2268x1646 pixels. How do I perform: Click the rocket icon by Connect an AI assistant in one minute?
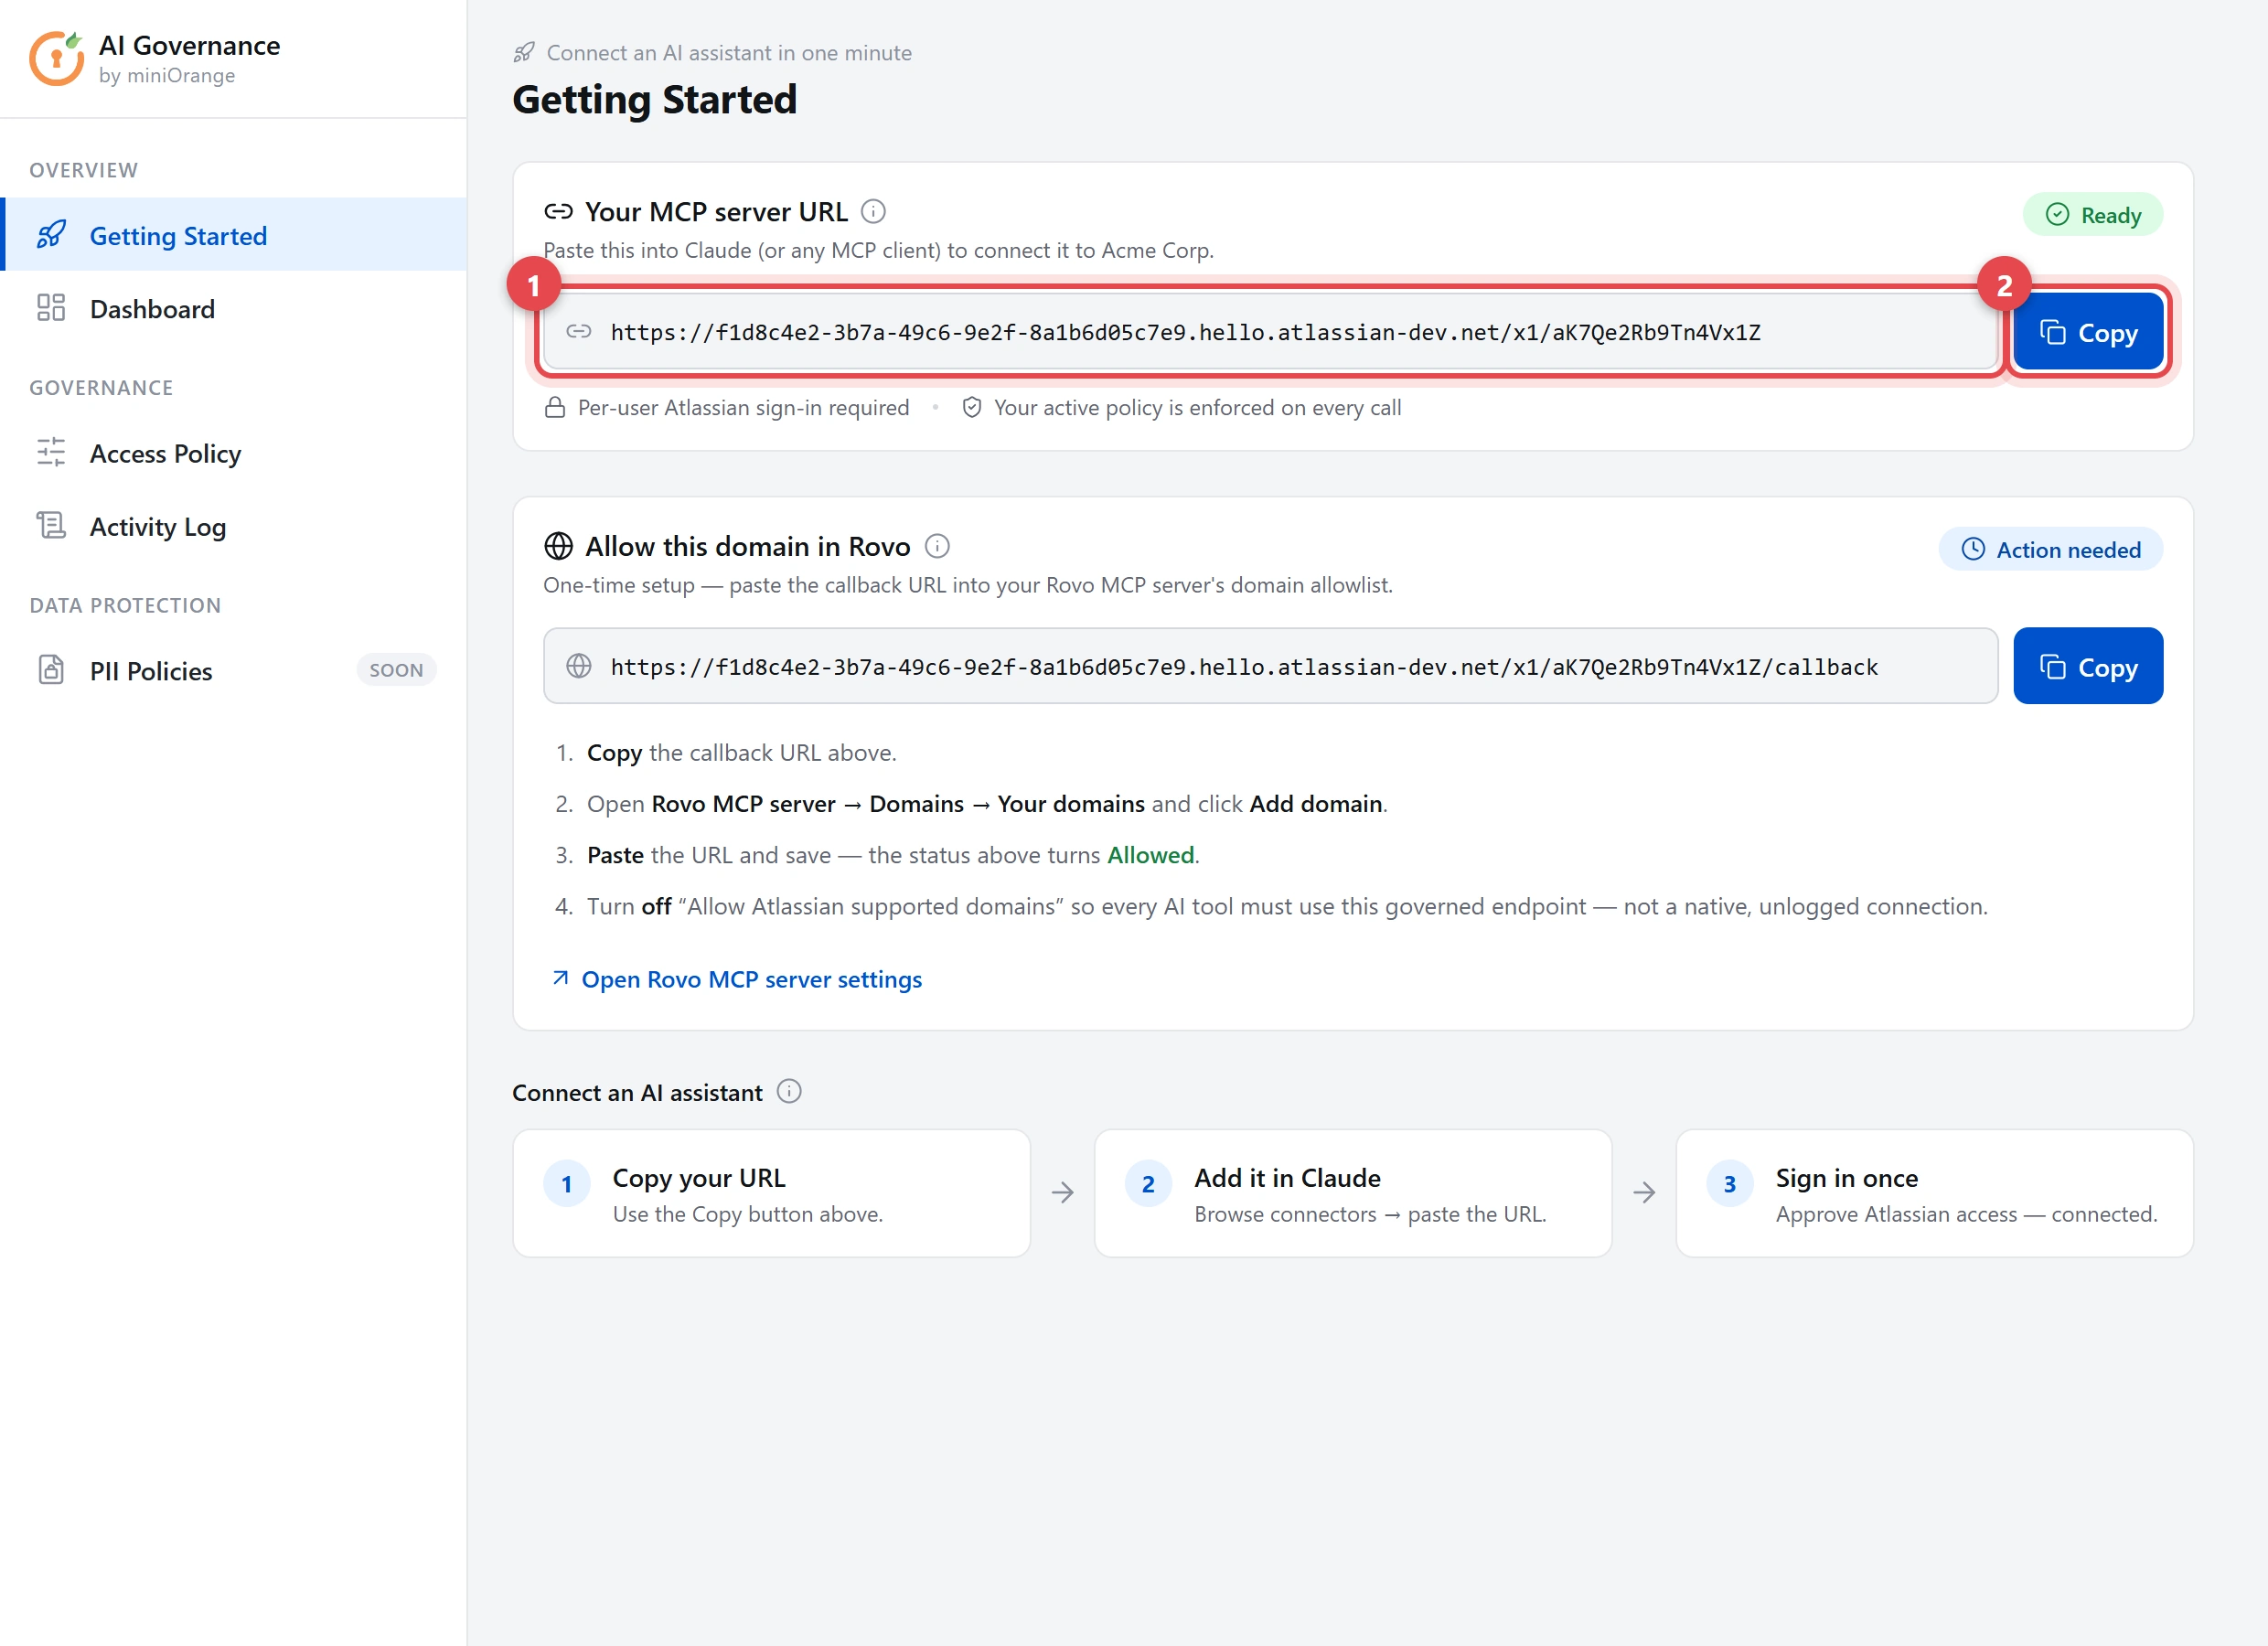(x=524, y=52)
